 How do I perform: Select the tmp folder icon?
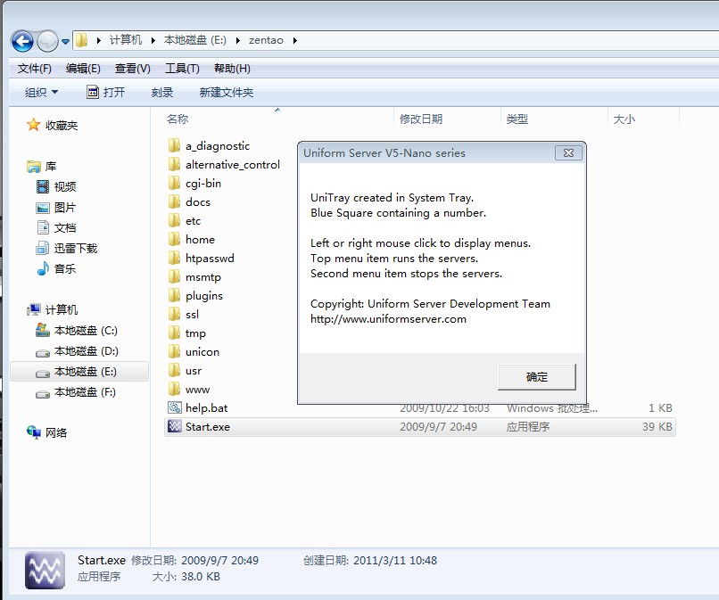[174, 333]
